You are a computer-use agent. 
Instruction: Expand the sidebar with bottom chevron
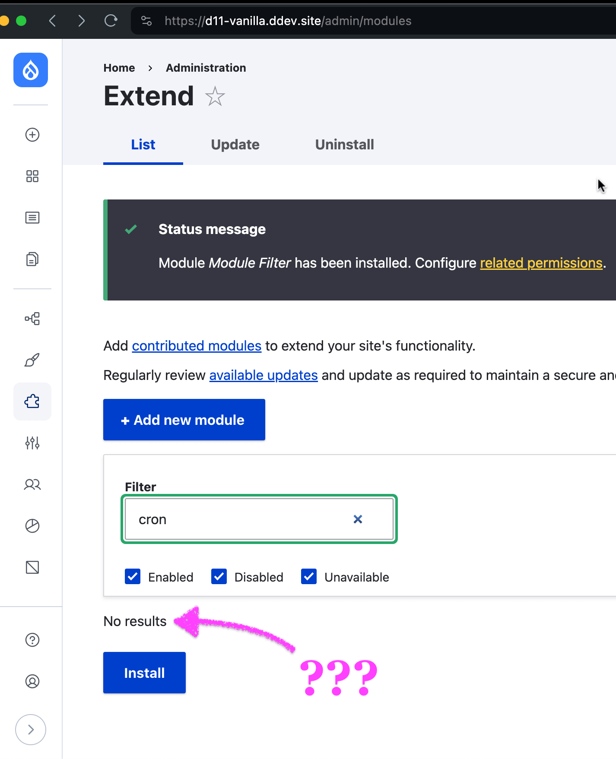pyautogui.click(x=31, y=730)
